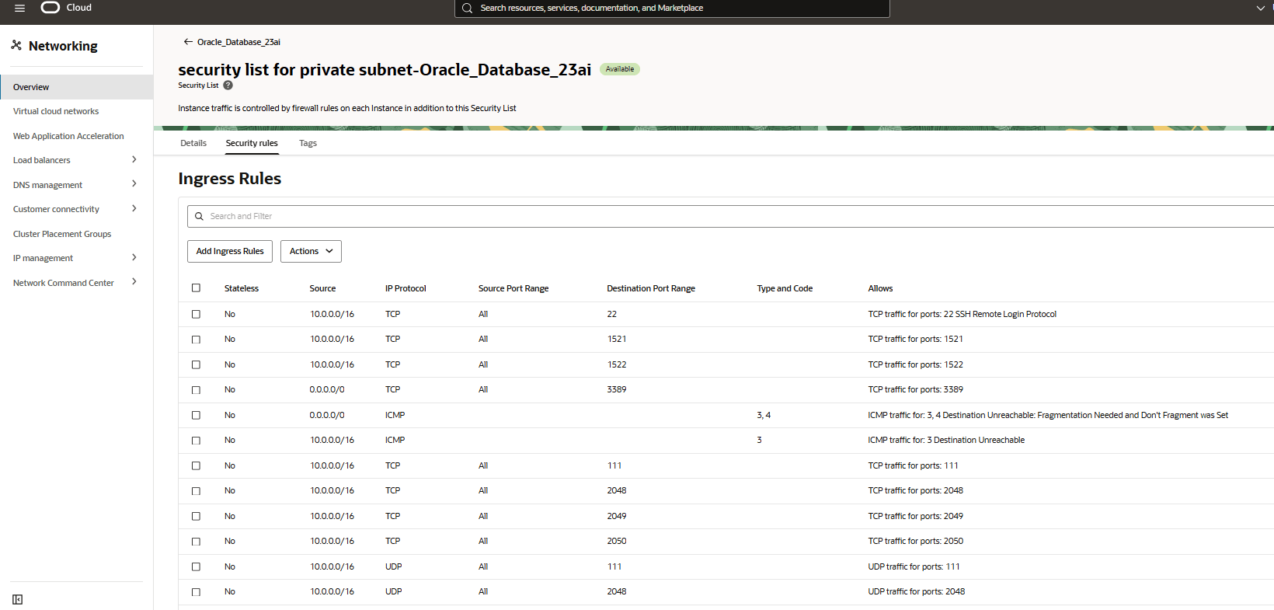Expand IP management submenu
The height and width of the screenshot is (610, 1274).
(134, 257)
